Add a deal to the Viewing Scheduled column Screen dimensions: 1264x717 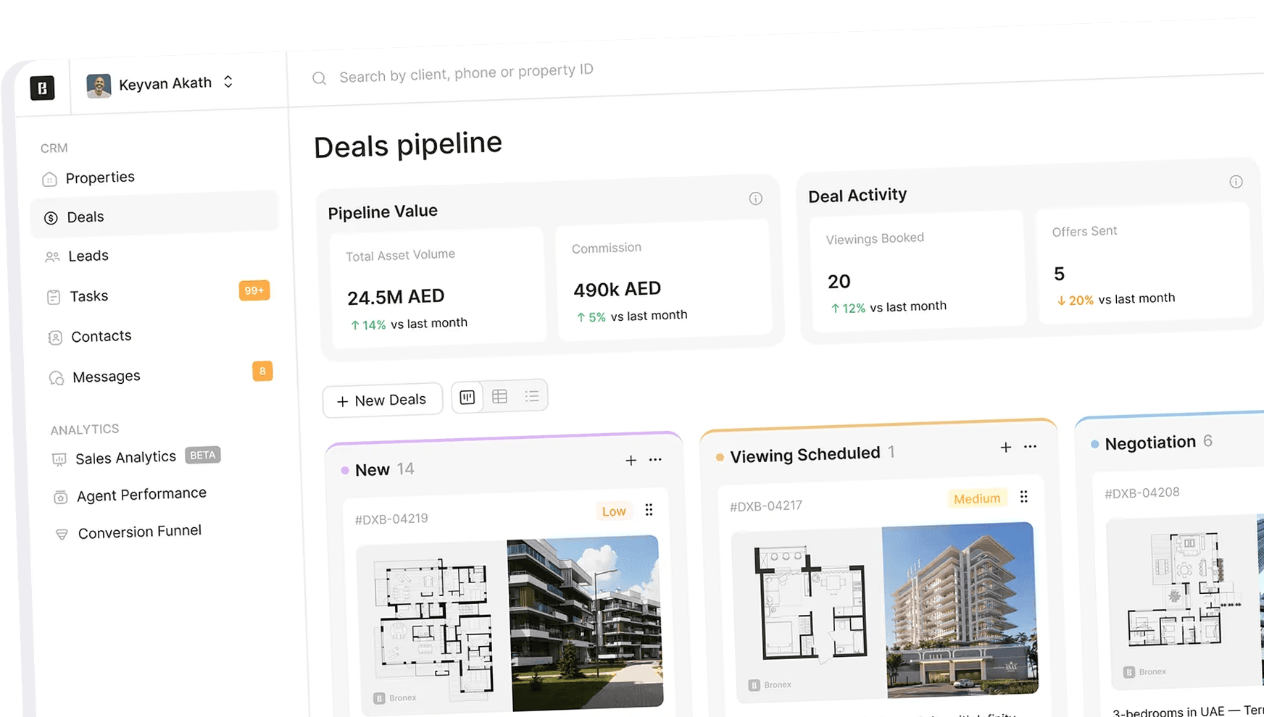point(1006,448)
